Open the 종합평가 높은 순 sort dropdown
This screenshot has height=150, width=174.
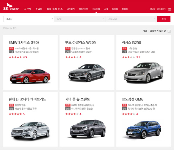(158, 31)
